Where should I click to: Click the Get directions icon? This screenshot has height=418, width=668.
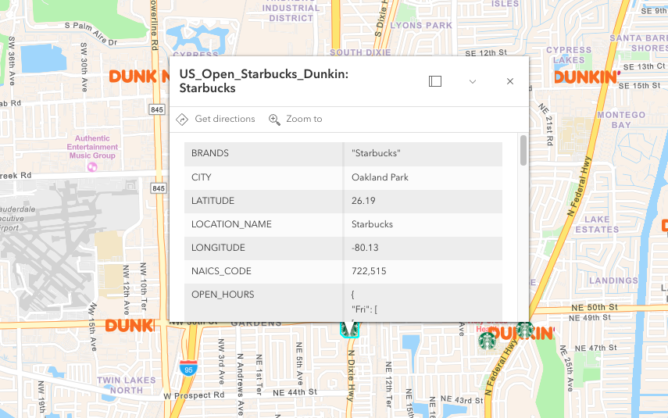point(182,120)
